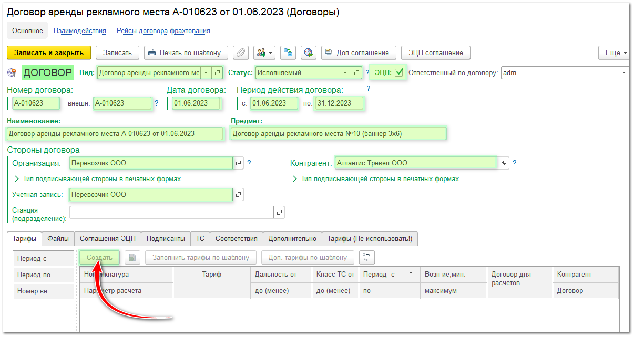Click the Предмет input field
Screen dimensions: 634x337
(338, 134)
